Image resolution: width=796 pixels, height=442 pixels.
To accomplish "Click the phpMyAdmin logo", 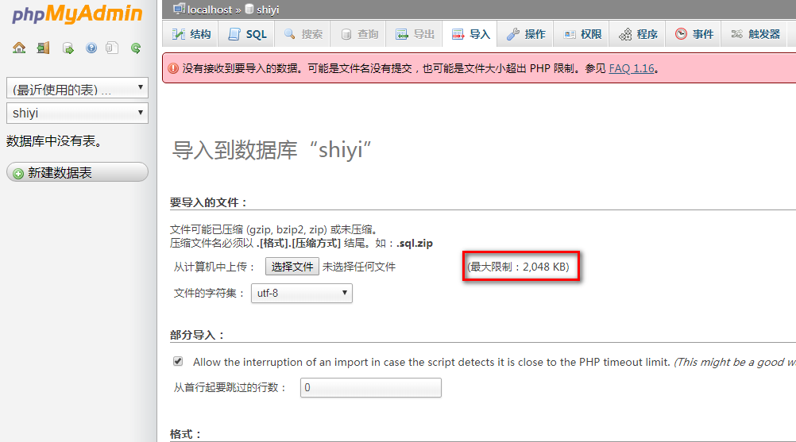I will [x=77, y=13].
